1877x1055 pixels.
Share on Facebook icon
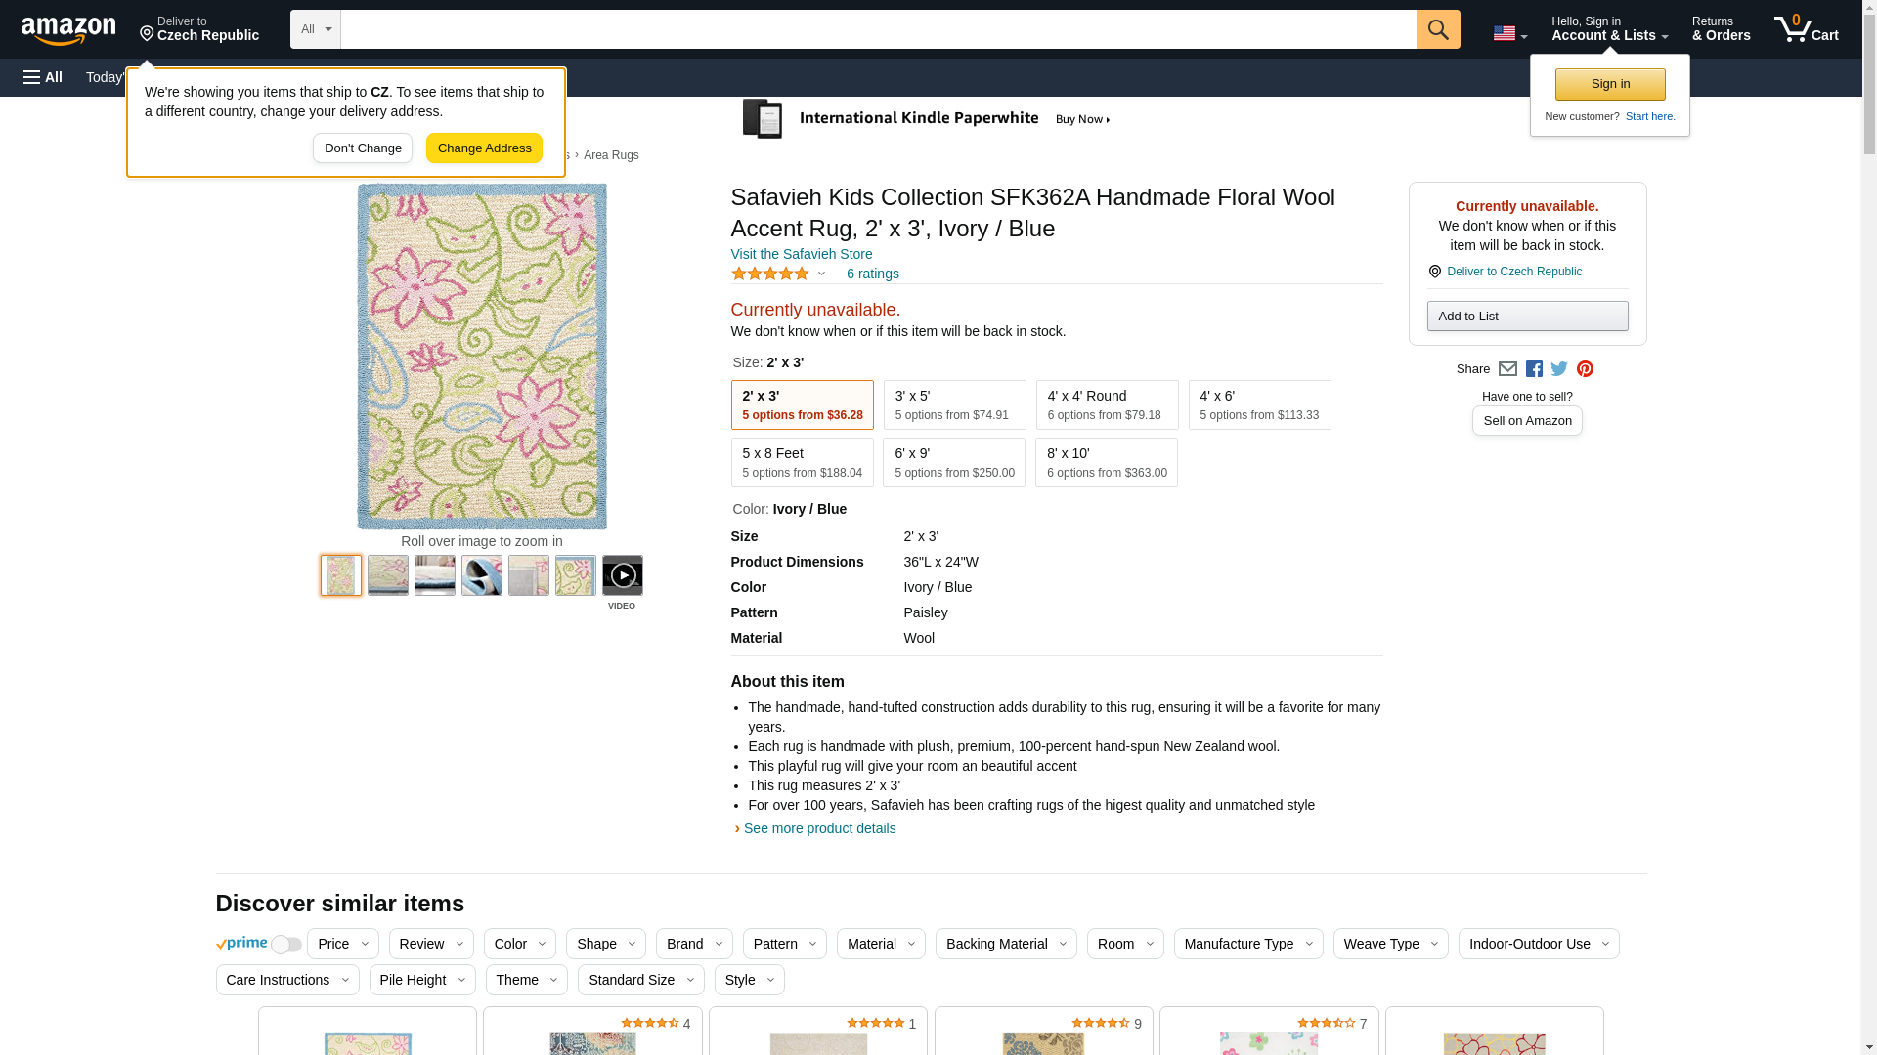point(1534,369)
